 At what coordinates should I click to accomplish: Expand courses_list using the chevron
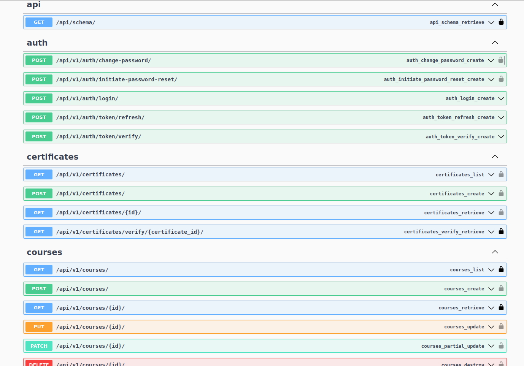click(491, 269)
